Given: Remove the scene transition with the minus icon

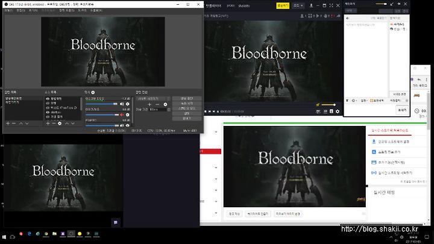Looking at the screenshot, I should [157, 104].
